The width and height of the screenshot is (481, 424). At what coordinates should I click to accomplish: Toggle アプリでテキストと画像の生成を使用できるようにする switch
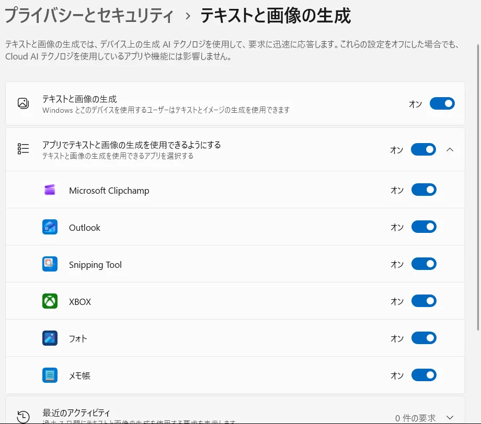pos(423,149)
